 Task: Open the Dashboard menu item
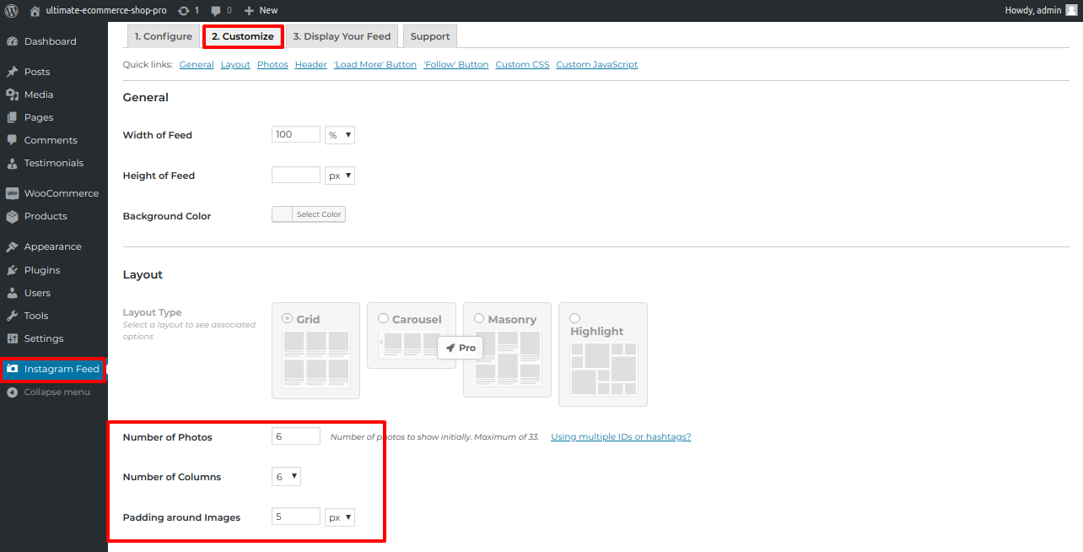click(54, 41)
